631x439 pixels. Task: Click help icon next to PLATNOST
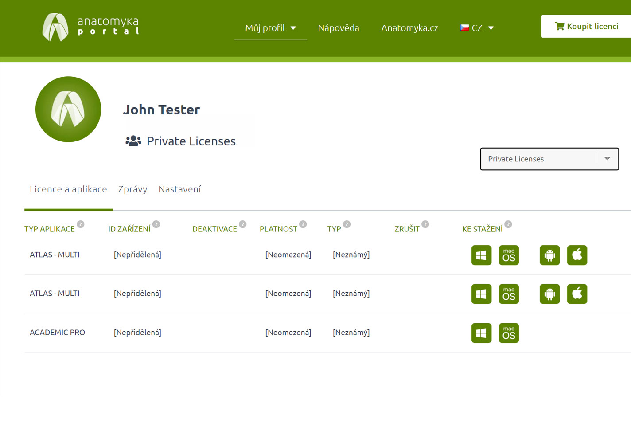click(303, 224)
